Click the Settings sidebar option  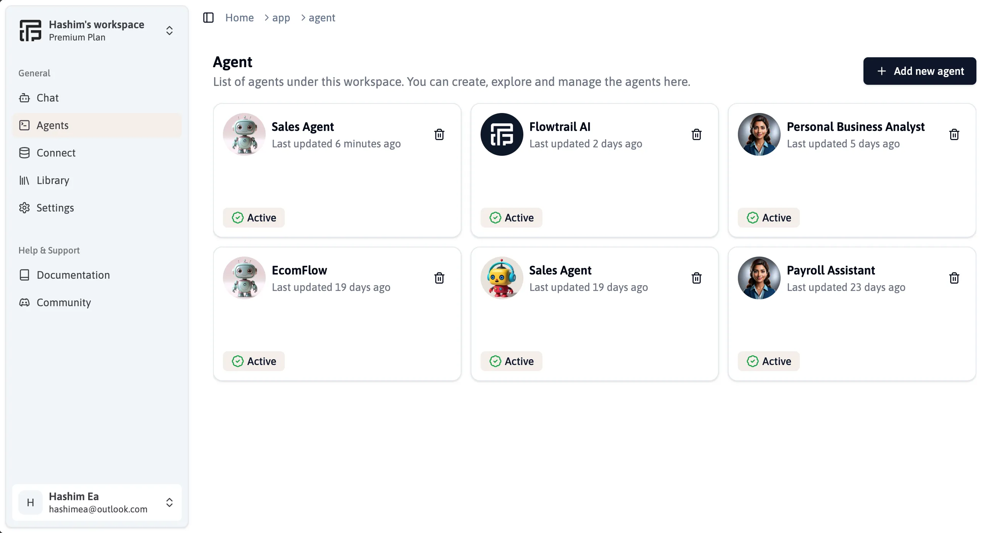pos(55,208)
